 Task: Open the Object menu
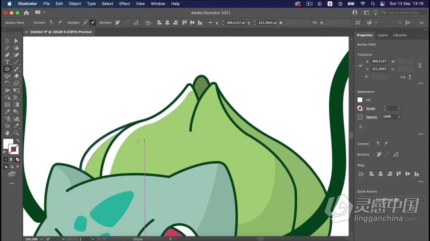tap(75, 4)
